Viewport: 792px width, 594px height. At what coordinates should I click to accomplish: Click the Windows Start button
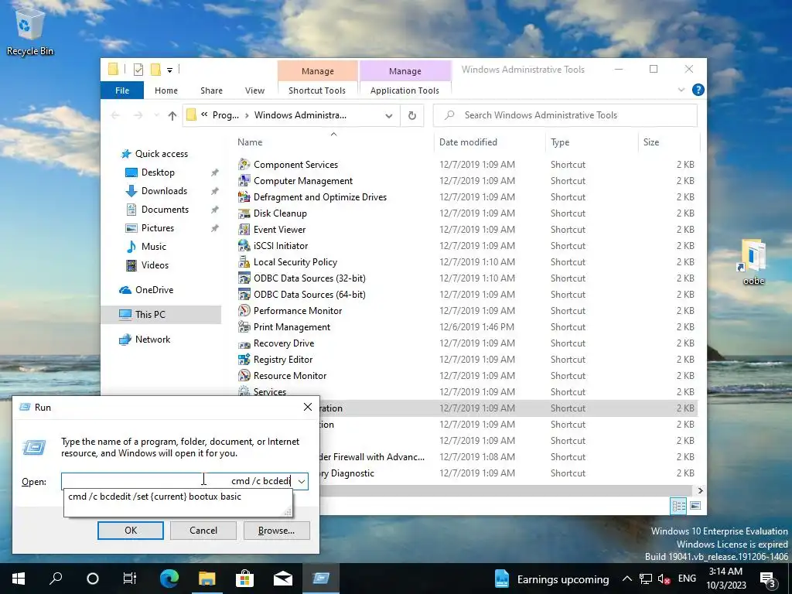pyautogui.click(x=19, y=579)
